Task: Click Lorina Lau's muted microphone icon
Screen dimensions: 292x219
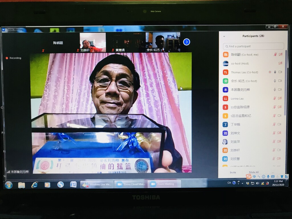Action: (275, 98)
